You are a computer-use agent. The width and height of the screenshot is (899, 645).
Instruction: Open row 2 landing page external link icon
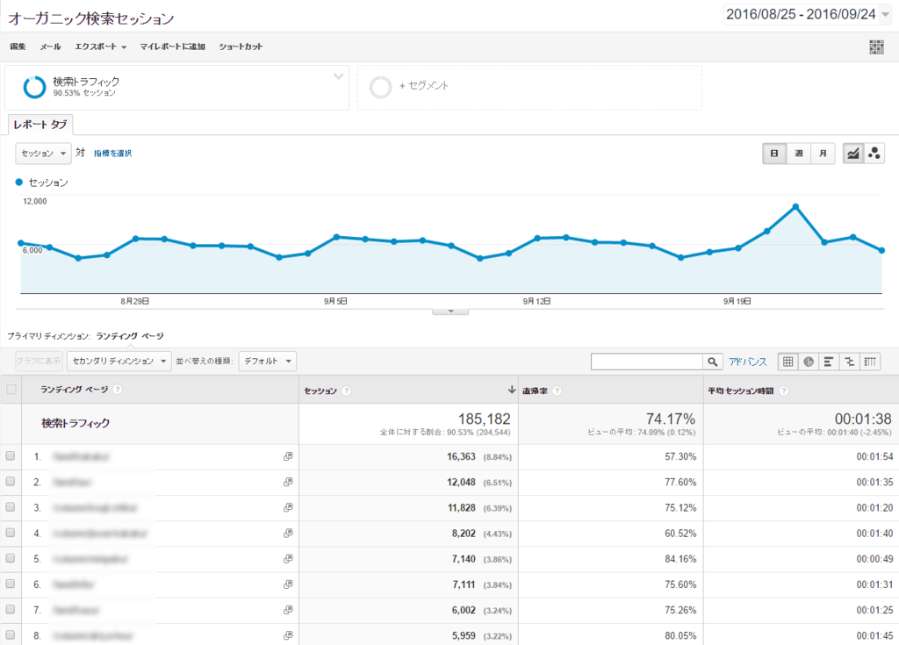288,482
